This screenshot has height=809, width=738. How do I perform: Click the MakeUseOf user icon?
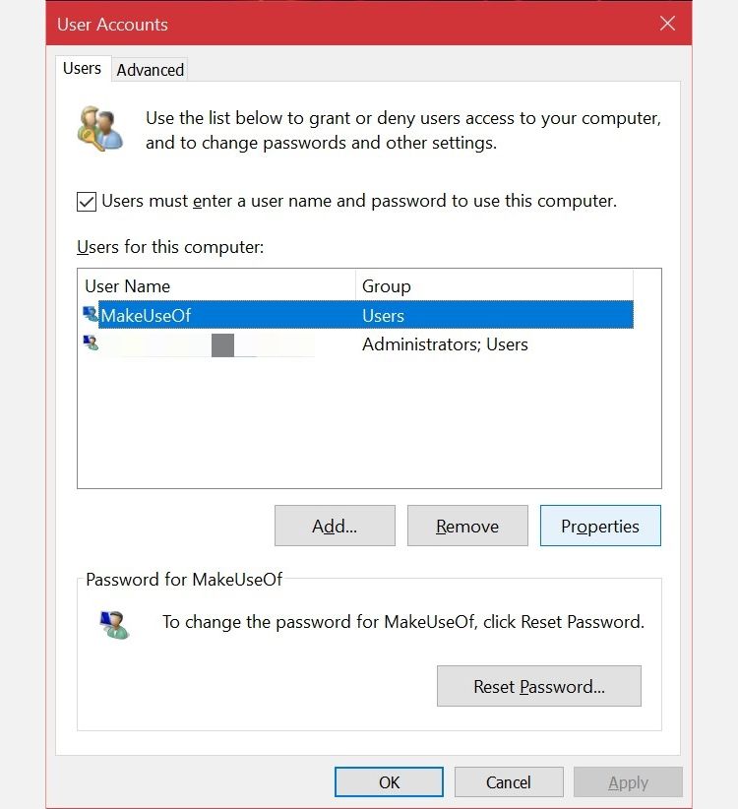tap(91, 315)
